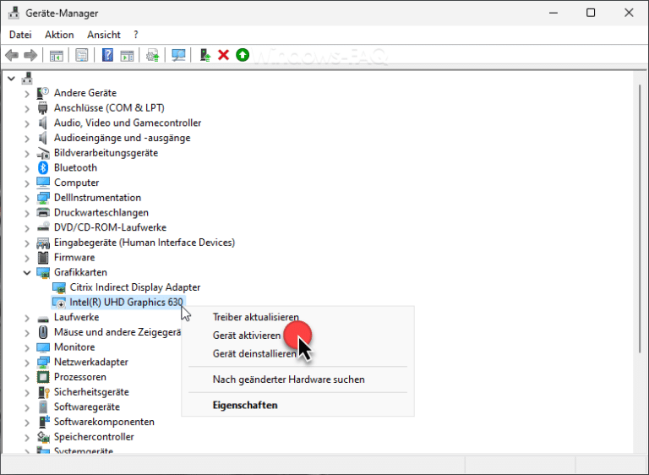Screen dimensions: 649x475
Task: Click the show/hide console tree toolbar icon
Action: pos(57,55)
